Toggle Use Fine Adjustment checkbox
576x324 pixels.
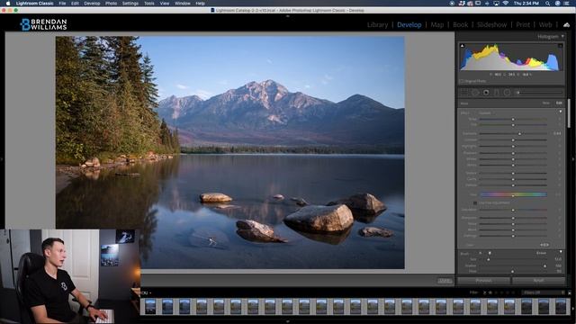475,203
